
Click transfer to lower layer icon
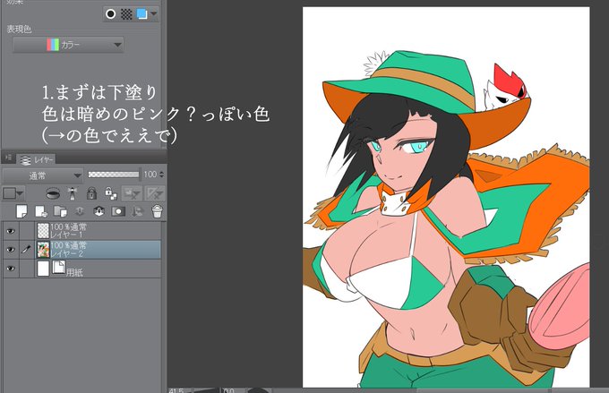pyautogui.click(x=80, y=211)
